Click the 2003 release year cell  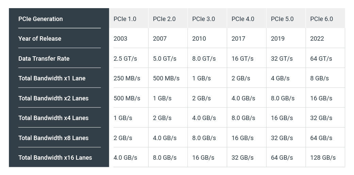tap(120, 39)
